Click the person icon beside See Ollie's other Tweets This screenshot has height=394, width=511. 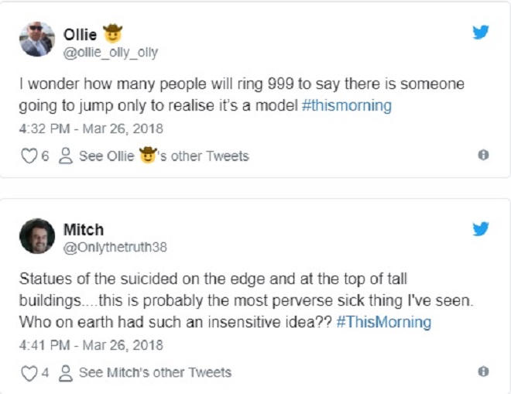(x=66, y=156)
